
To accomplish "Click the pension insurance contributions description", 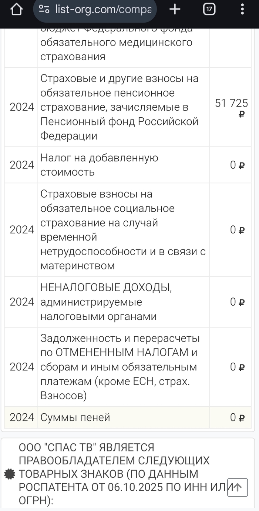I will click(x=119, y=107).
